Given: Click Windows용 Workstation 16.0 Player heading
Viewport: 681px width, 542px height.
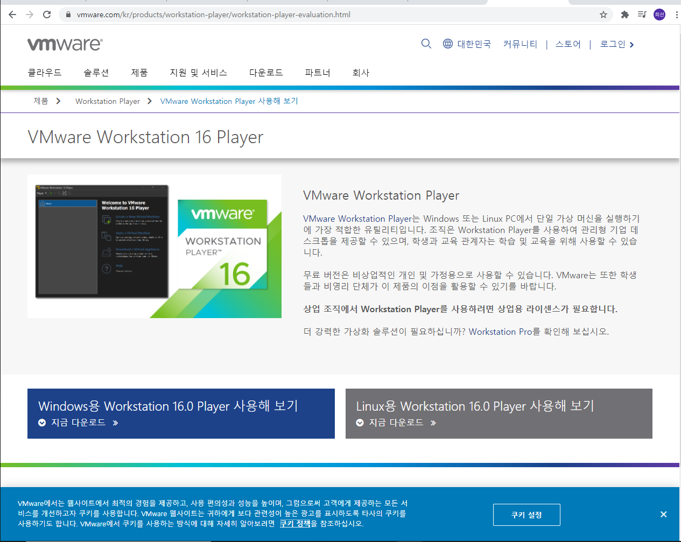Looking at the screenshot, I should tap(168, 406).
